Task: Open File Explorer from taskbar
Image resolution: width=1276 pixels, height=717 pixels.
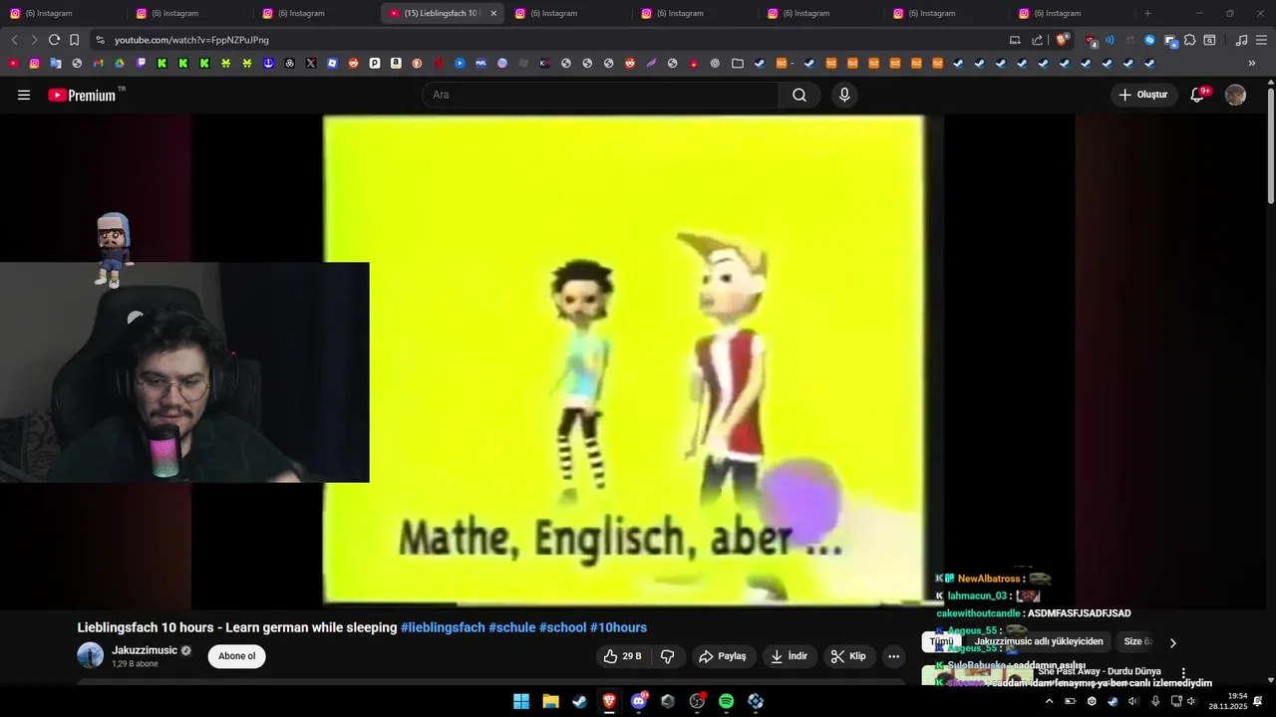Action: (550, 701)
